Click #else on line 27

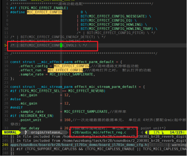[16, 99]
